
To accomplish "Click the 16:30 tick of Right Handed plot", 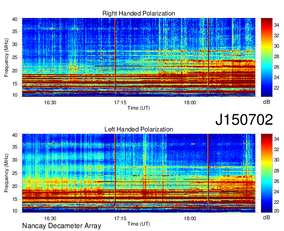I will [x=50, y=103].
